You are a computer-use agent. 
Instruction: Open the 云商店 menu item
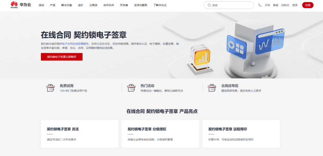click(x=94, y=5)
